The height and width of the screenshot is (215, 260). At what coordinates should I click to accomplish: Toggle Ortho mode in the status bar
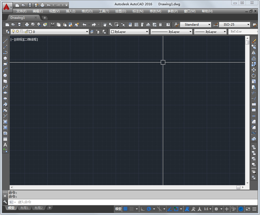tap(143, 209)
